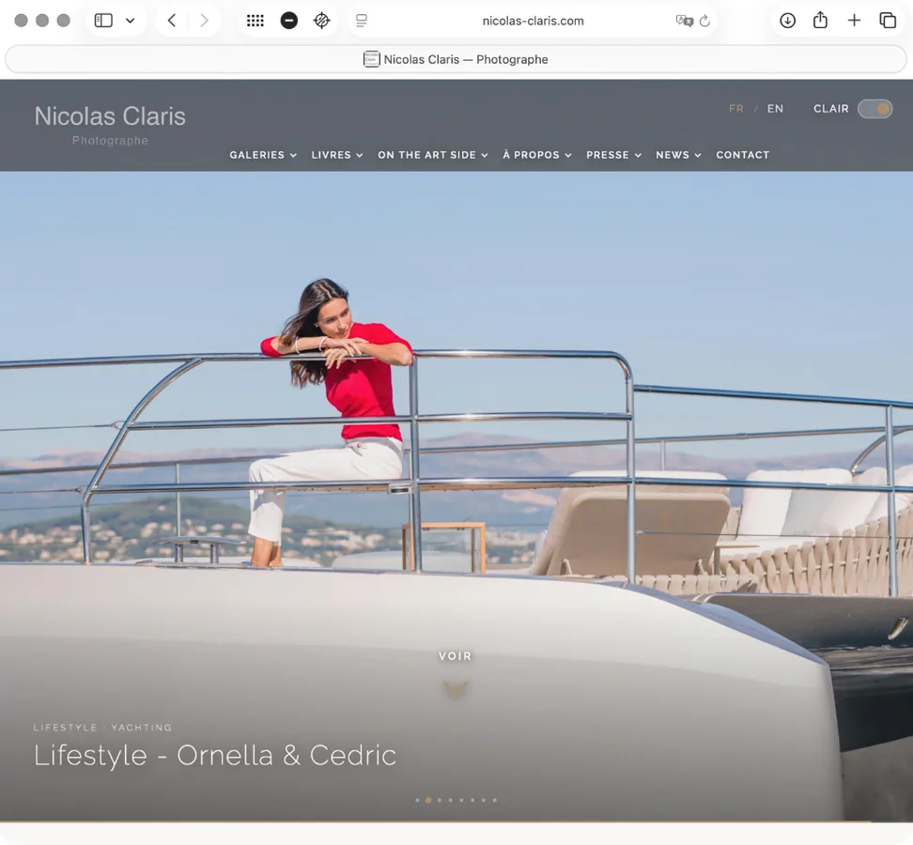
Task: Click the Nicolas Claris site logo
Action: [x=110, y=125]
